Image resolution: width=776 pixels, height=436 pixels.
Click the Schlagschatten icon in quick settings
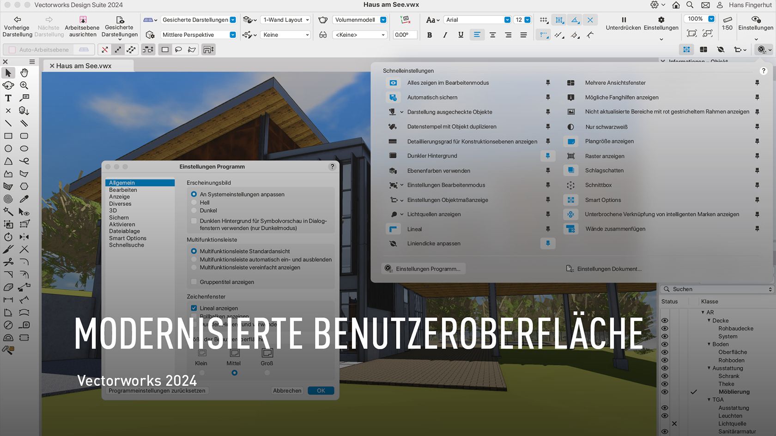(x=571, y=170)
